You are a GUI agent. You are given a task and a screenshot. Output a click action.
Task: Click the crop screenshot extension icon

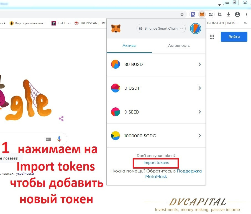220,15
